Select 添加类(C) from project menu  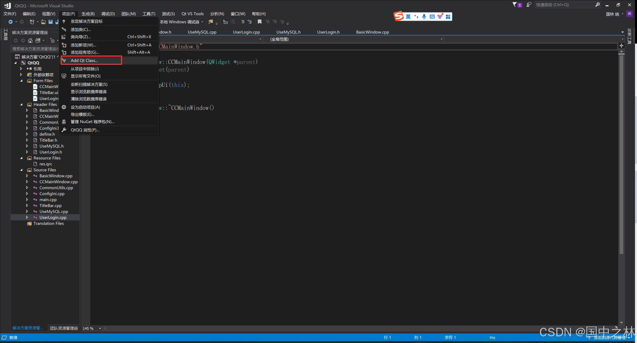pos(109,29)
